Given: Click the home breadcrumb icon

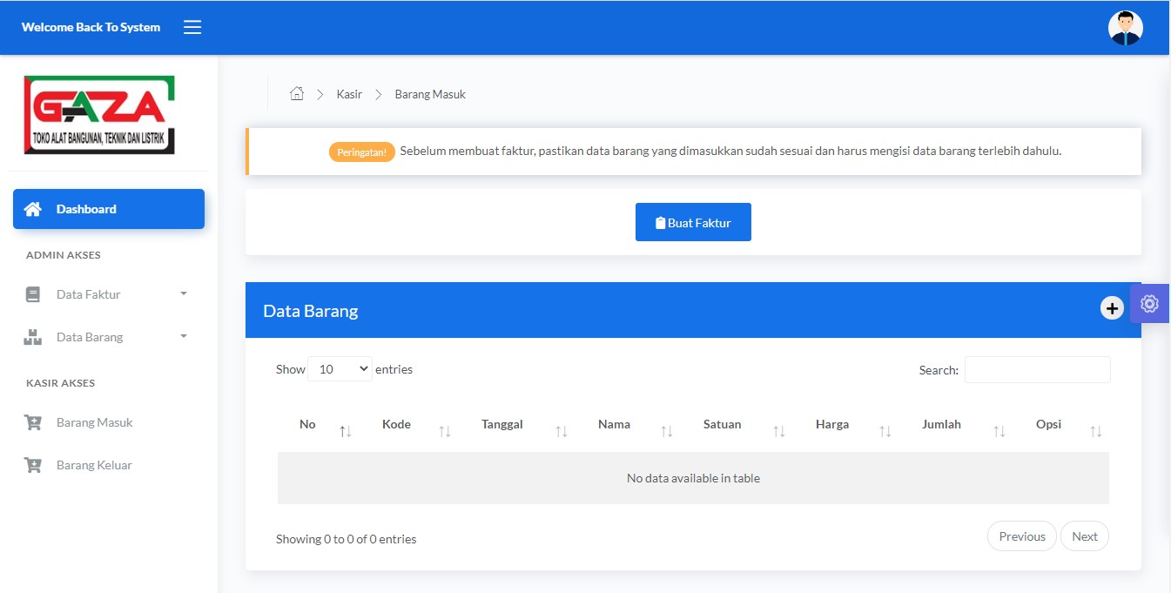Looking at the screenshot, I should click(x=297, y=94).
